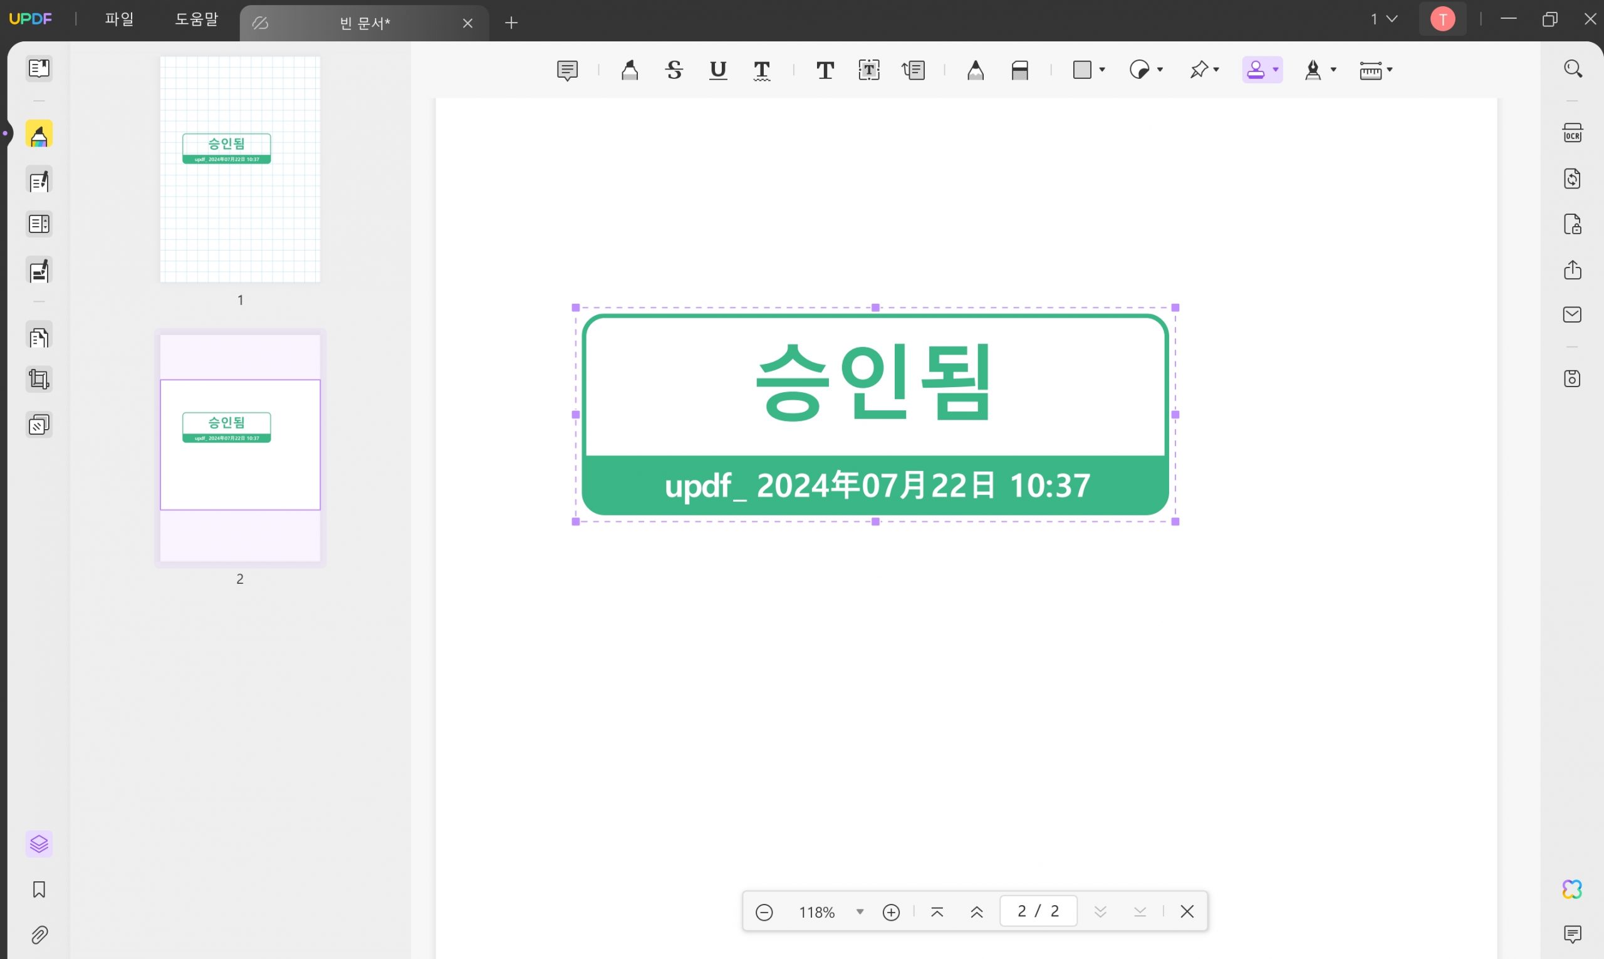Open the Watermark and background tool
Screen dimensions: 1604x959
tap(39, 425)
